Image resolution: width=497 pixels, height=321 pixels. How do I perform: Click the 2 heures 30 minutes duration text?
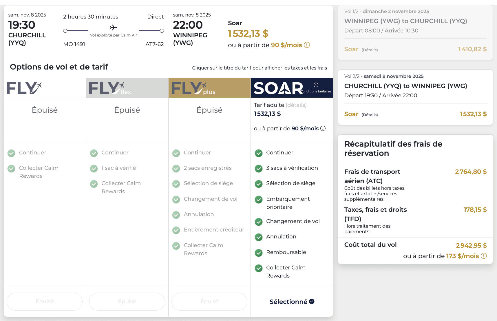91,17
